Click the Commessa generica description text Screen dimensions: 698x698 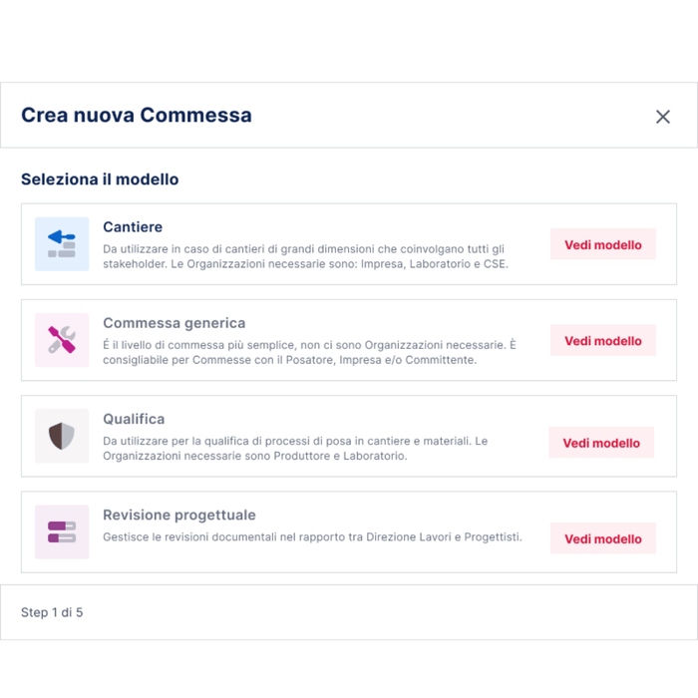point(309,352)
